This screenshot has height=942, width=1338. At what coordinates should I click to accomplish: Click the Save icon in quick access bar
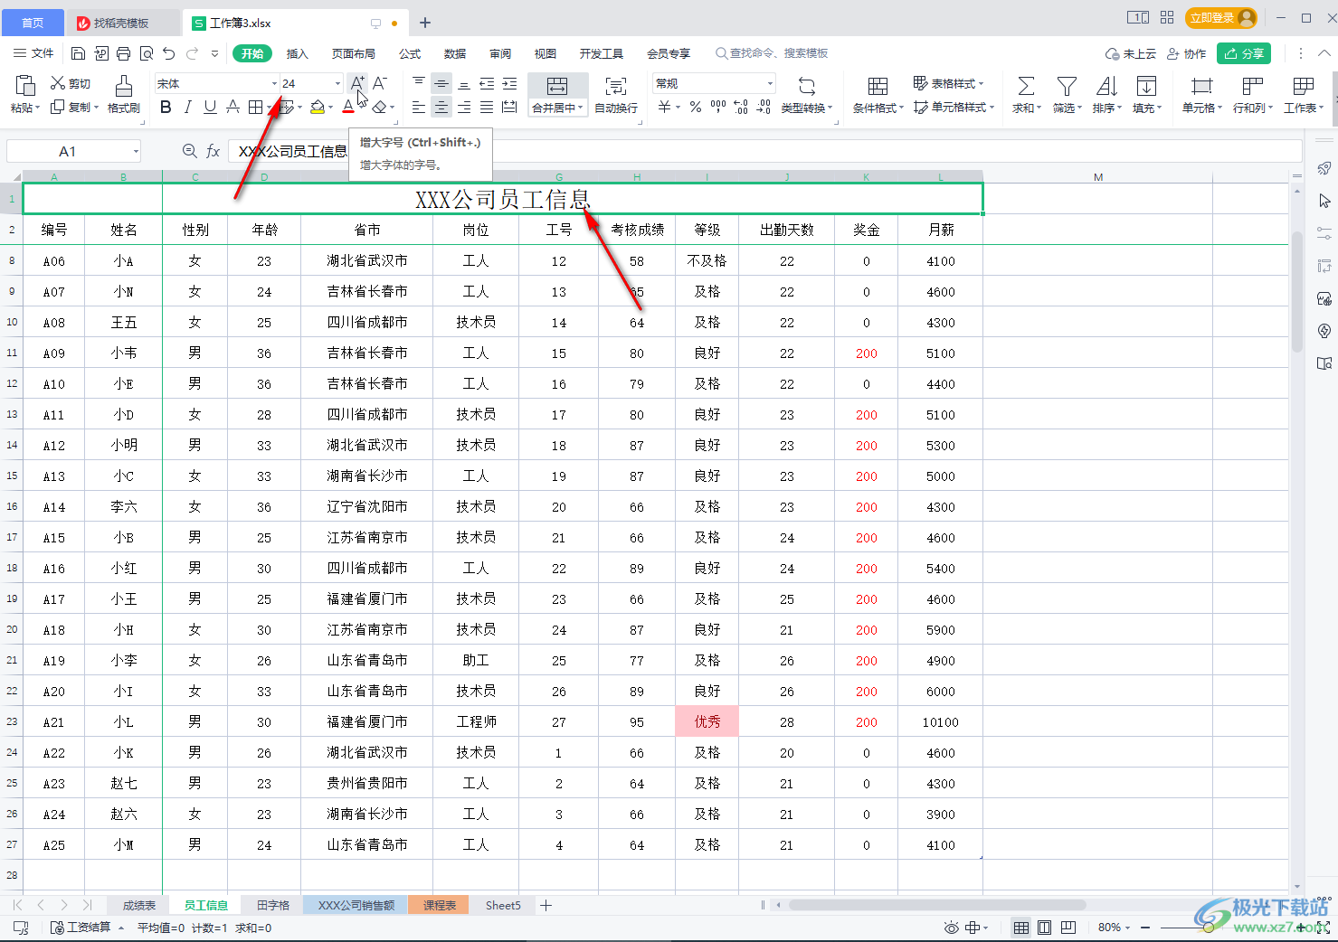[79, 53]
